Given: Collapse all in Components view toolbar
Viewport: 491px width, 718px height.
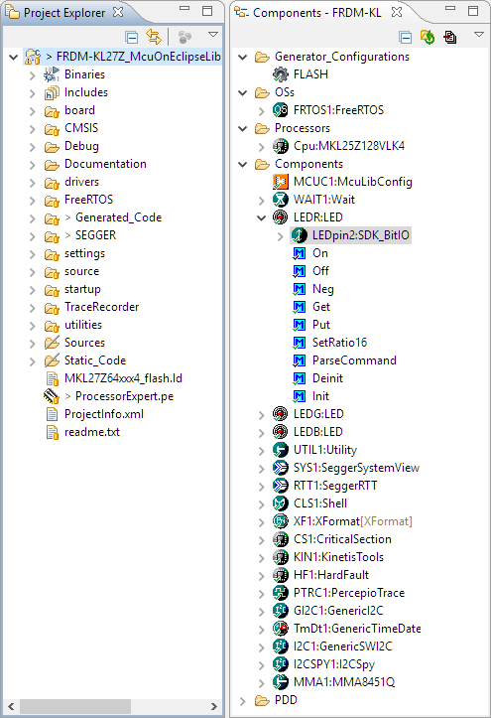Looking at the screenshot, I should pyautogui.click(x=406, y=37).
